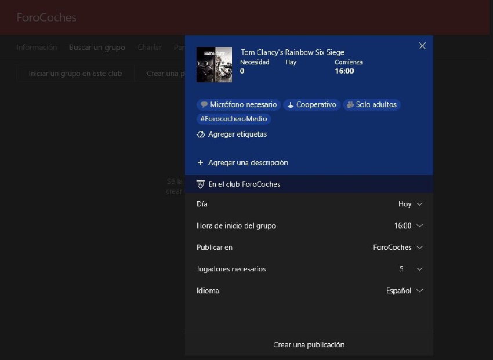
Task: Click the ForoCoches club title
Action: (46, 17)
